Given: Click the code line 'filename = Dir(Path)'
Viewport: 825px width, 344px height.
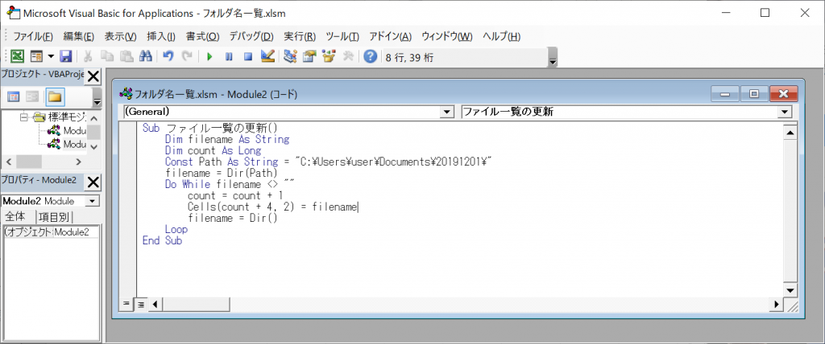Looking at the screenshot, I should (x=221, y=172).
